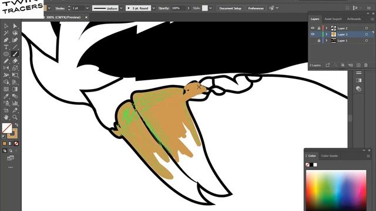The image size is (376, 211).
Task: Select the Magic Wand tool
Action: click(x=6, y=33)
